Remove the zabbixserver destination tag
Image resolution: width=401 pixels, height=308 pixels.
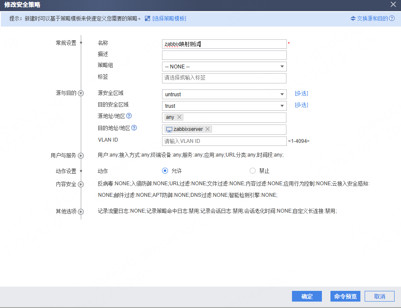[207, 129]
